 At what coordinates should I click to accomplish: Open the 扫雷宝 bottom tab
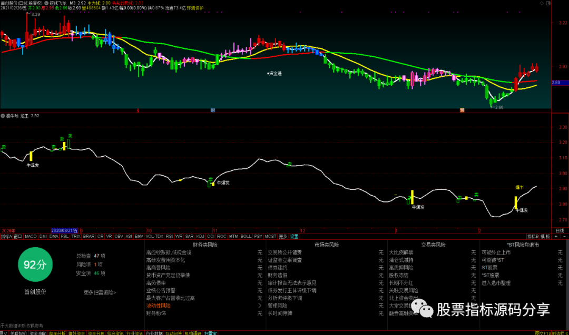(x=210, y=333)
